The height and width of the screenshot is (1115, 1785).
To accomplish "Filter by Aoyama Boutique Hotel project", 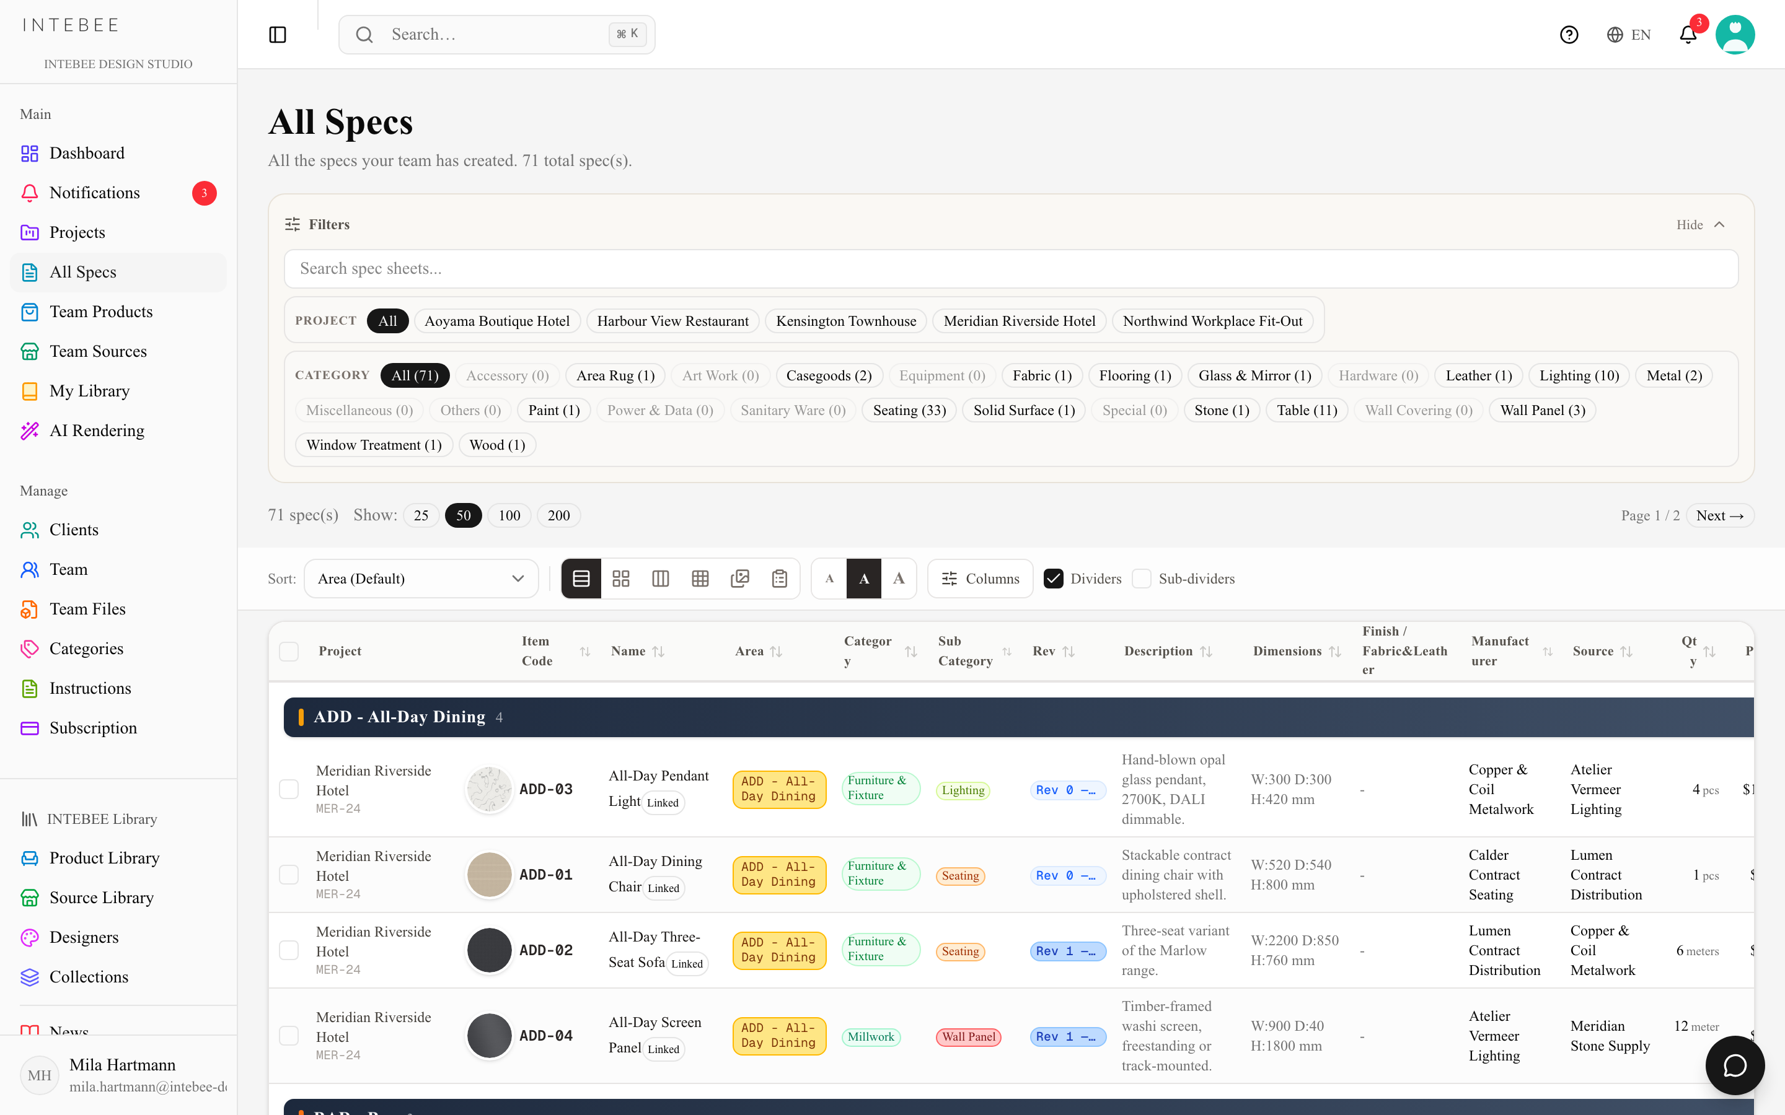I will (x=497, y=321).
